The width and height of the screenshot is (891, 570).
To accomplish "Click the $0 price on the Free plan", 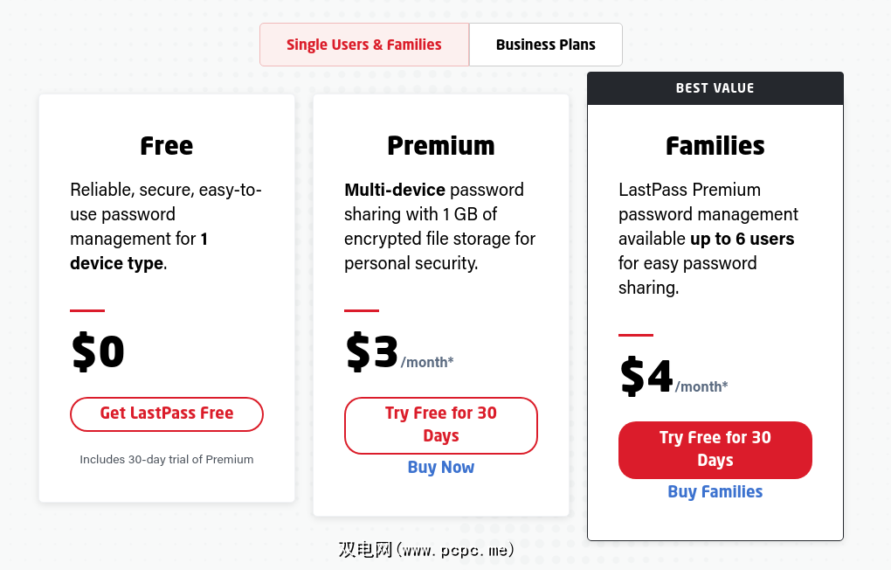I will pos(98,351).
